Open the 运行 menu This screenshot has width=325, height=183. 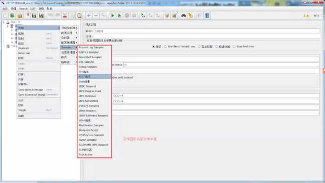(33, 9)
